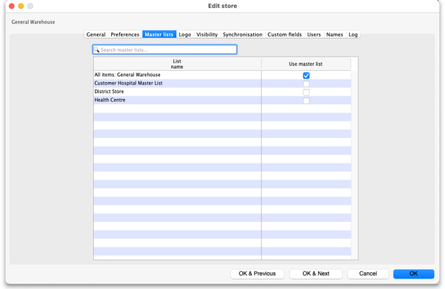This screenshot has width=445, height=289.
Task: Click the OK & Next button
Action: pos(316,273)
